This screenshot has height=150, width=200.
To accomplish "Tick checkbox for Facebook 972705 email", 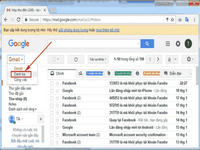I will (x=52, y=106).
